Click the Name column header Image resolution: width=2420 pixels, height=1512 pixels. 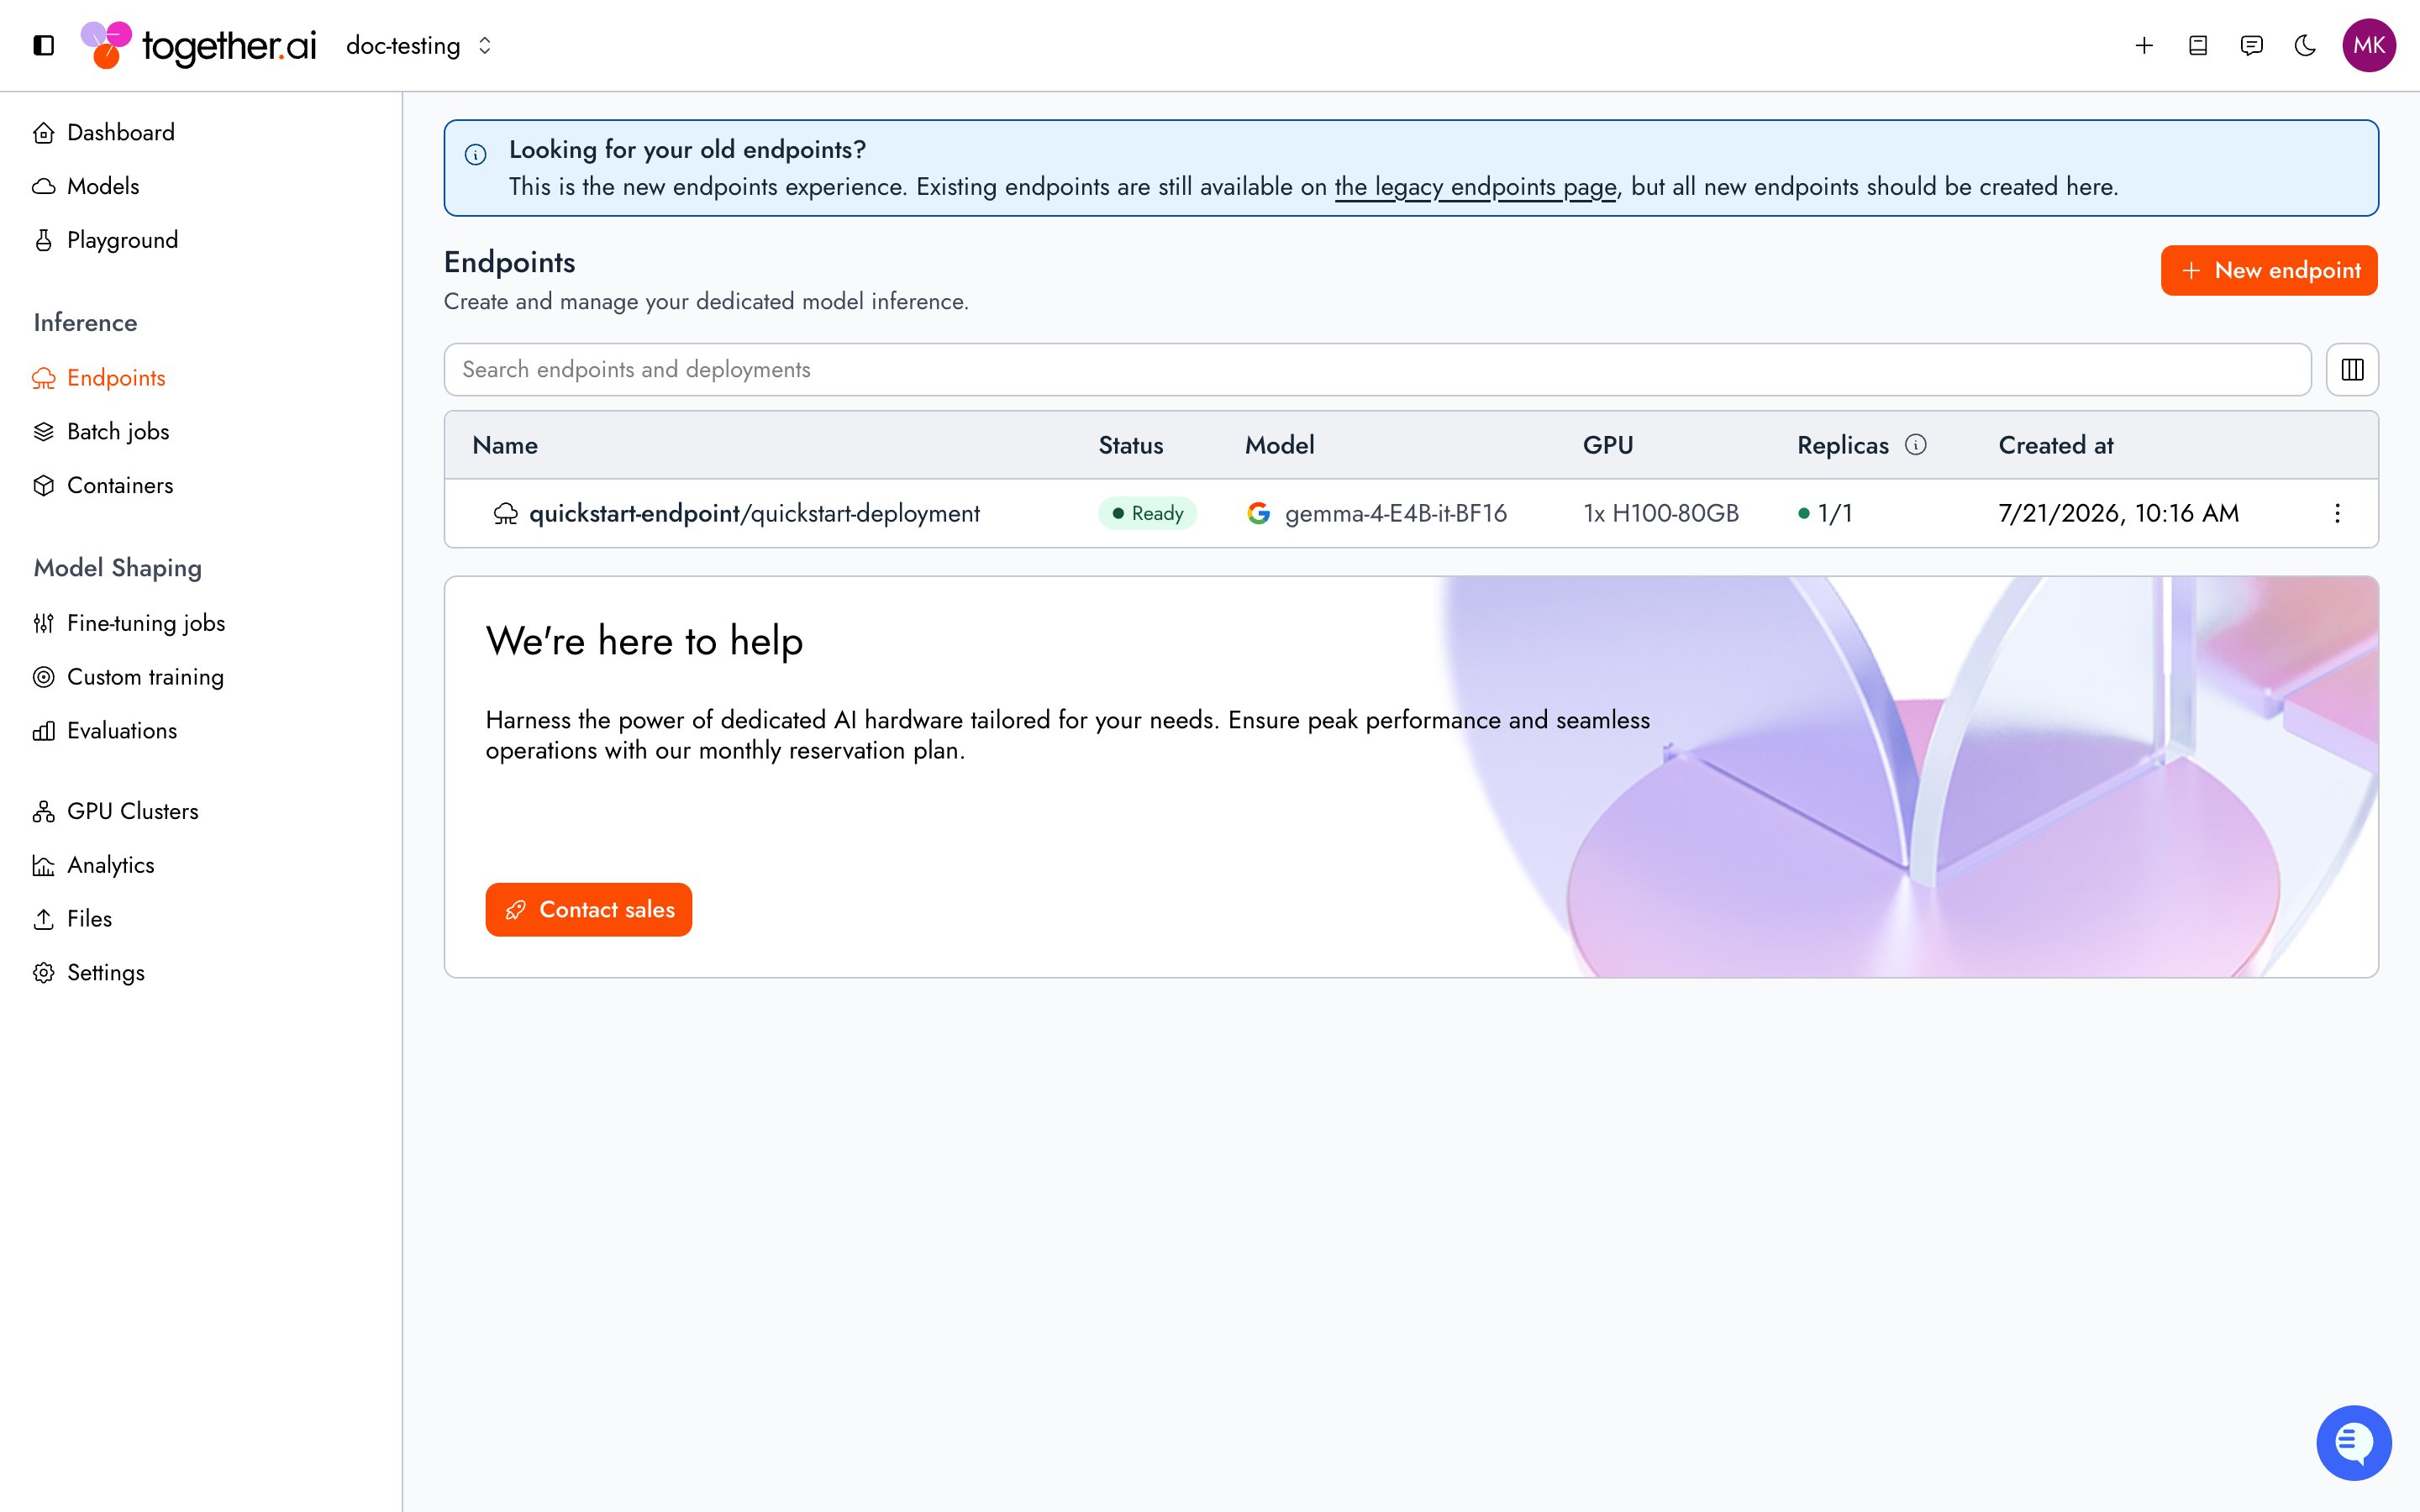505,446
